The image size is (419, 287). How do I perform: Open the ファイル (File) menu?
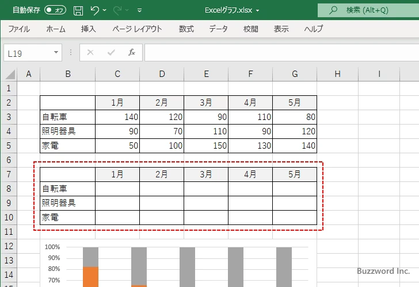19,29
